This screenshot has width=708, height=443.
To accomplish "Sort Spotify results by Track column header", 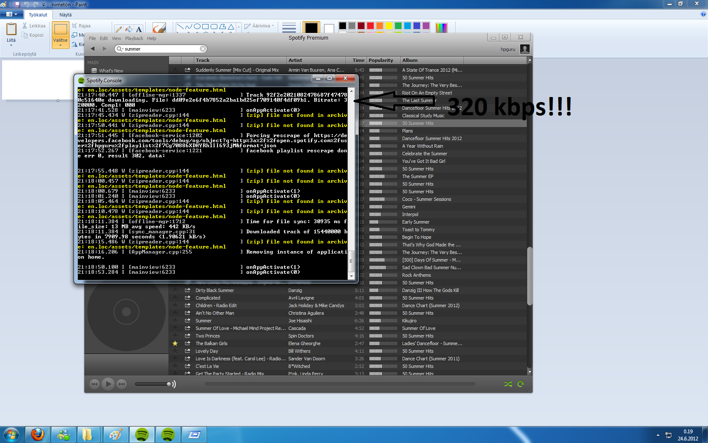I will click(x=240, y=60).
